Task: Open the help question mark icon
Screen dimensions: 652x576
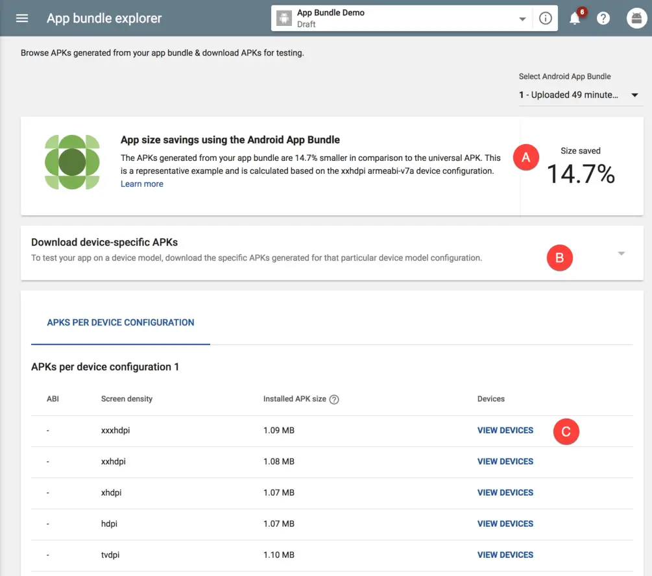Action: click(x=603, y=19)
